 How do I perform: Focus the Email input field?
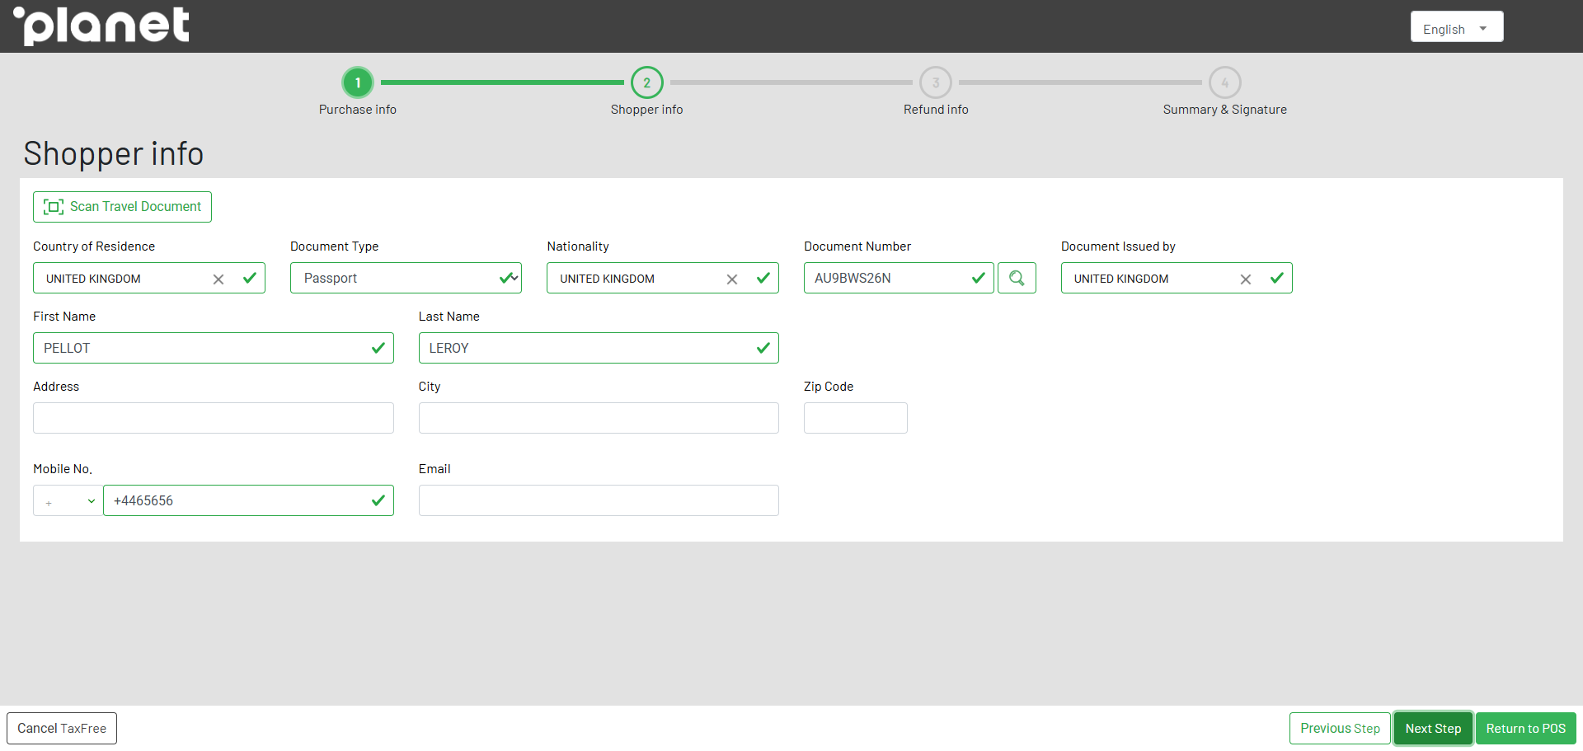pos(598,501)
